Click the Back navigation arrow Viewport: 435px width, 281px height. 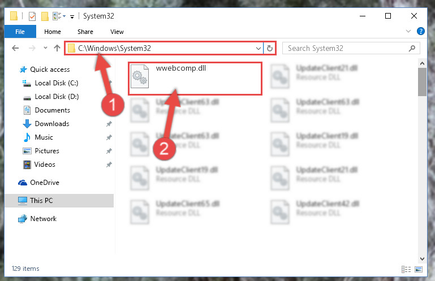(15, 48)
